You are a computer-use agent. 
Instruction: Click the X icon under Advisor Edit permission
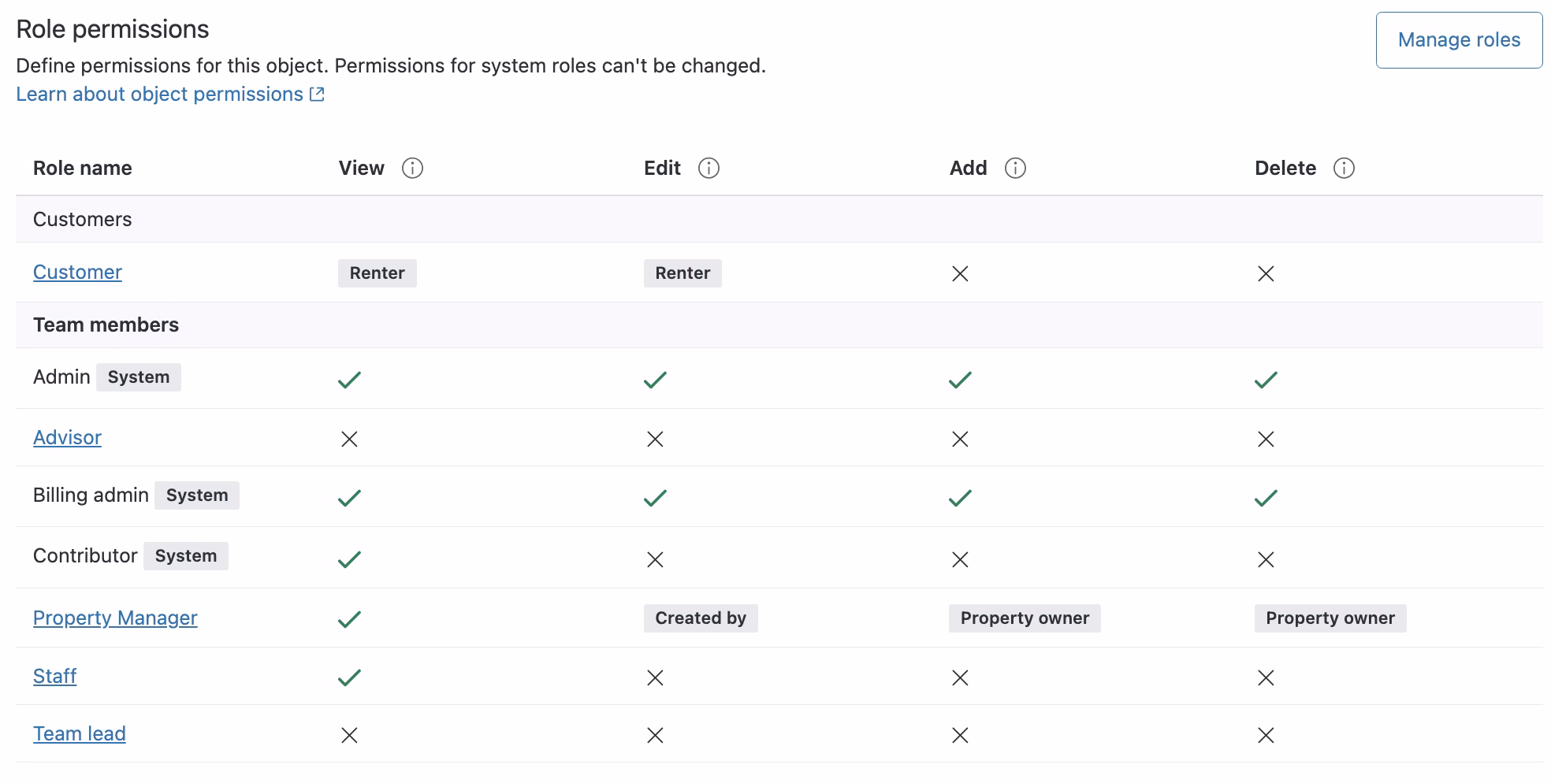point(654,439)
